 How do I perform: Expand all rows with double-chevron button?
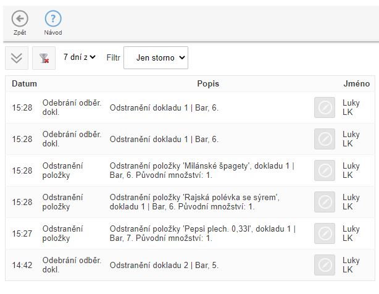17,57
